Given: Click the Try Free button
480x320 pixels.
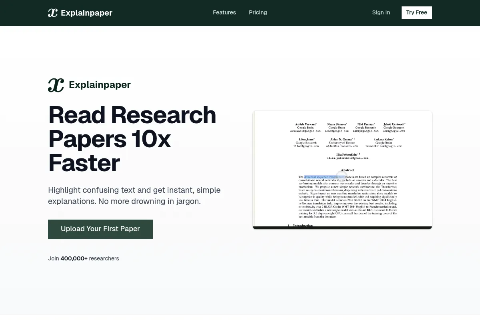Looking at the screenshot, I should coord(417,12).
